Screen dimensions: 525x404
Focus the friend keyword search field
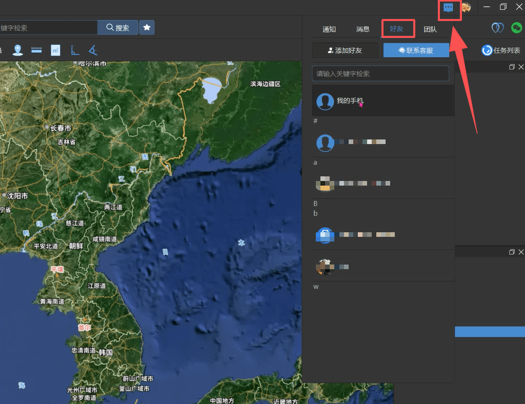380,74
